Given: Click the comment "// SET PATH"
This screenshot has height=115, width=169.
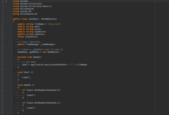Looking at the screenshot, I should tap(29, 62).
